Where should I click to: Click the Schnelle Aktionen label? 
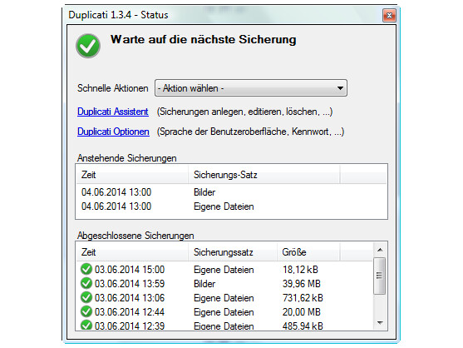coord(112,88)
